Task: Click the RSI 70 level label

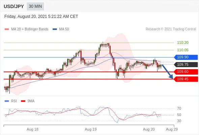Action: (179, 108)
